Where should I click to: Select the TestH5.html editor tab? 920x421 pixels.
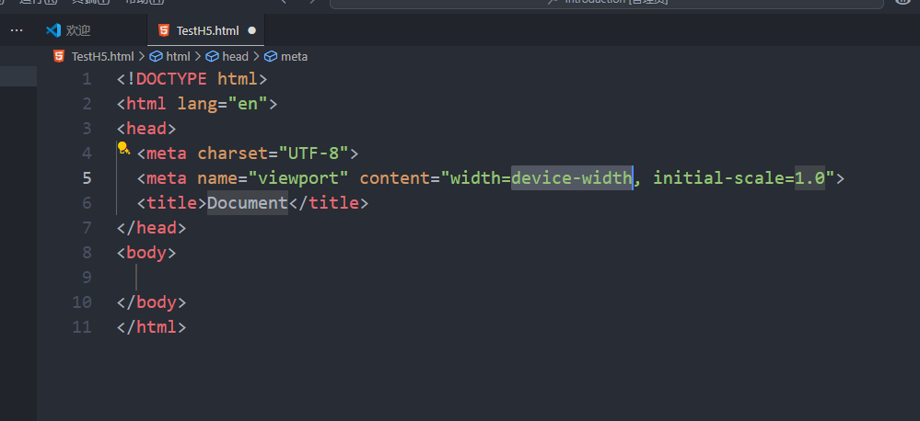206,30
